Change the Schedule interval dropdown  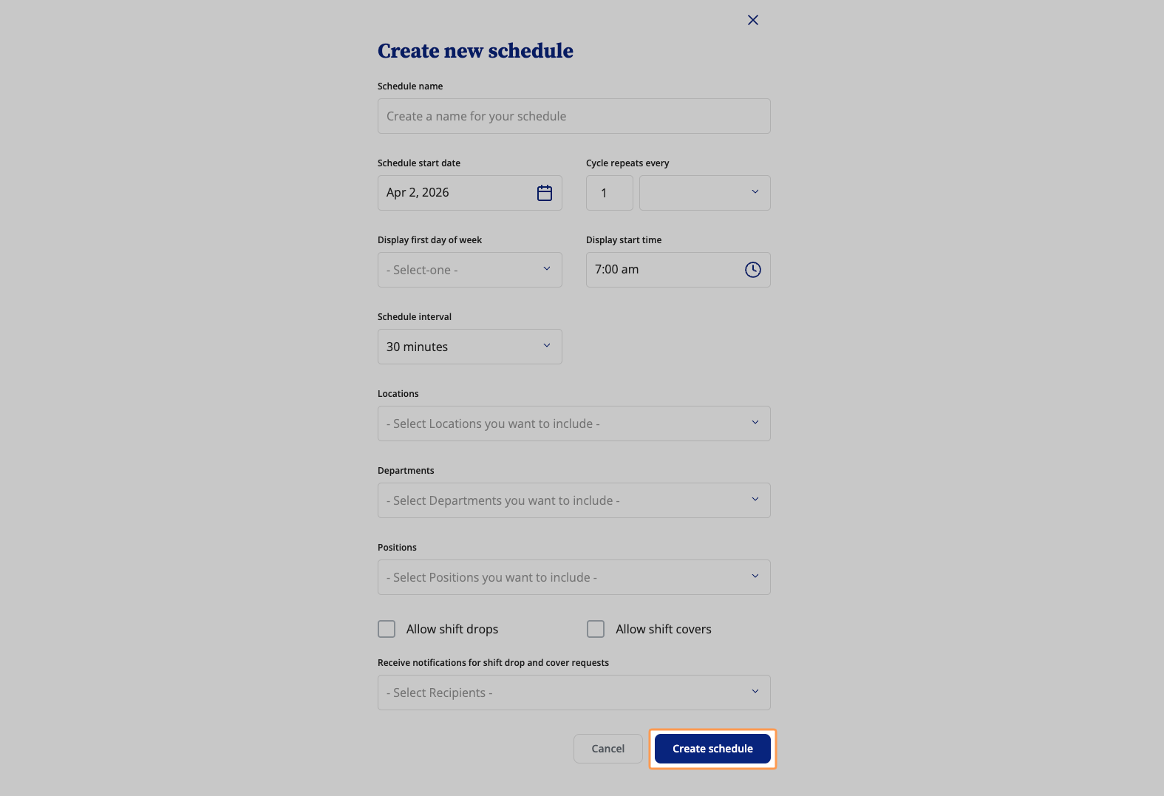pyautogui.click(x=469, y=347)
